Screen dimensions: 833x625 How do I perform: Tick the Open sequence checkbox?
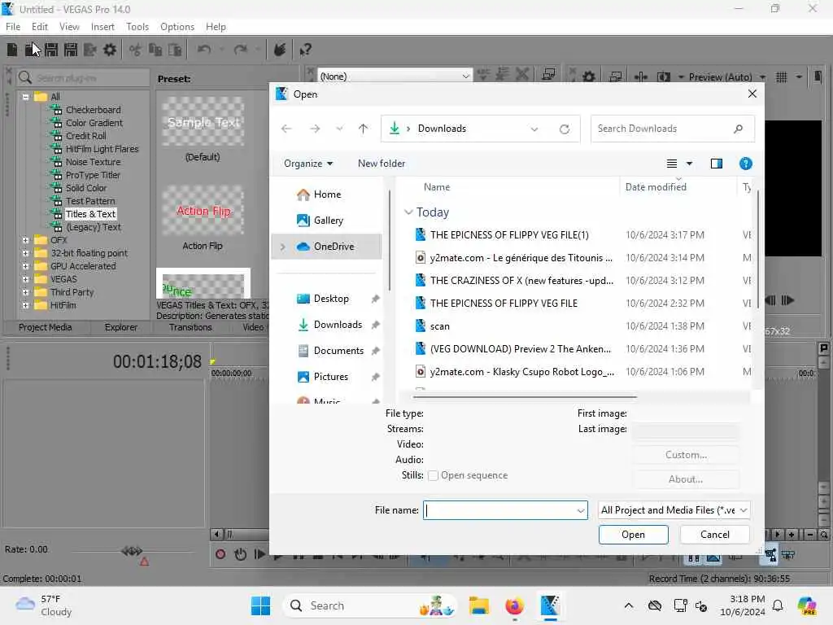[x=433, y=475]
